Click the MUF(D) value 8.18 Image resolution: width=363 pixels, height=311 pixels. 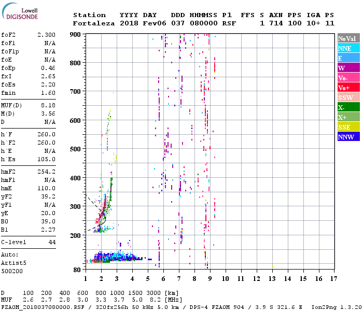[48, 106]
